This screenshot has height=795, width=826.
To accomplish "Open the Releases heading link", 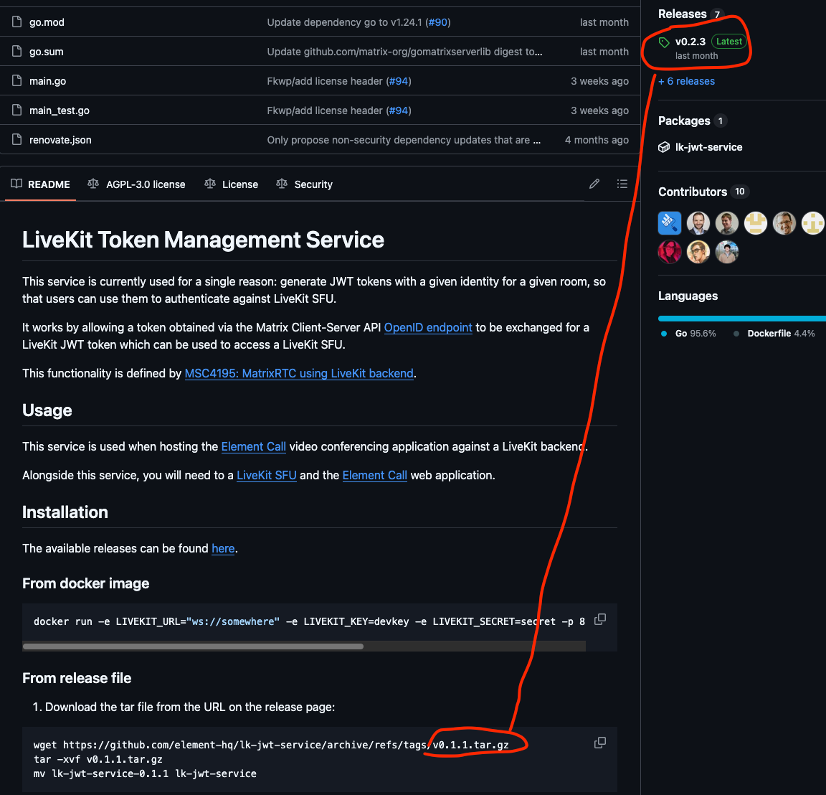I will [682, 14].
